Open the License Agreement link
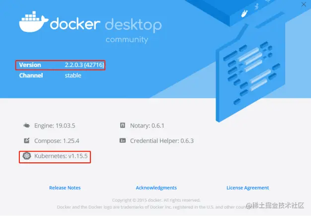 point(247,188)
